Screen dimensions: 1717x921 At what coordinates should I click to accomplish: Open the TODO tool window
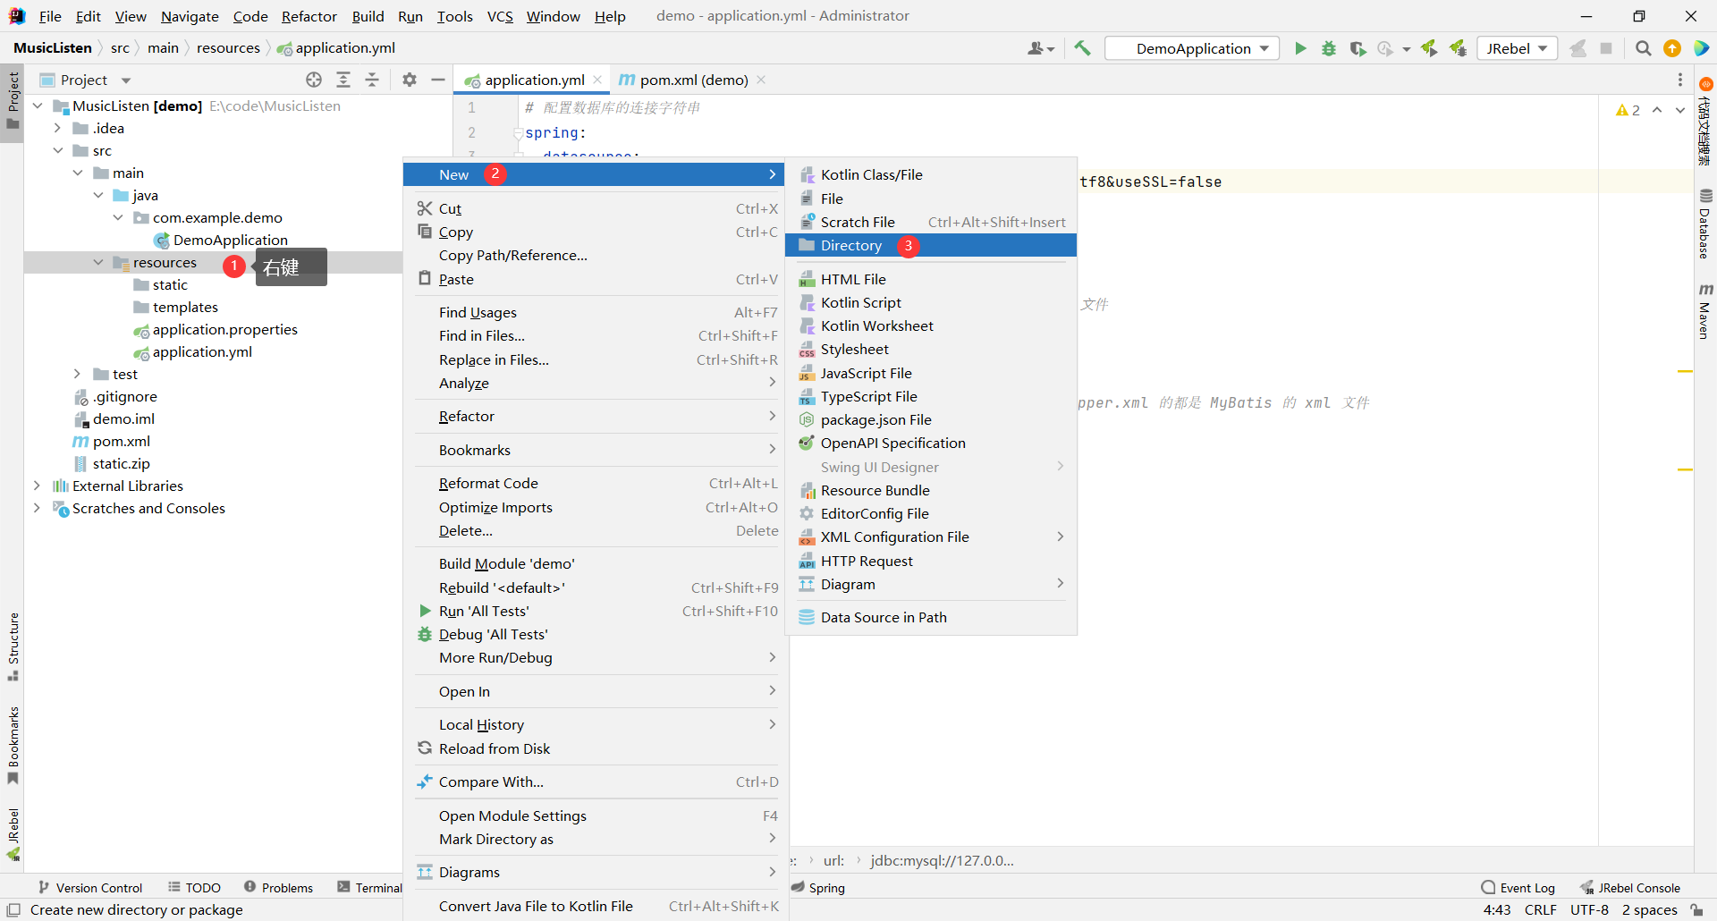tap(194, 887)
